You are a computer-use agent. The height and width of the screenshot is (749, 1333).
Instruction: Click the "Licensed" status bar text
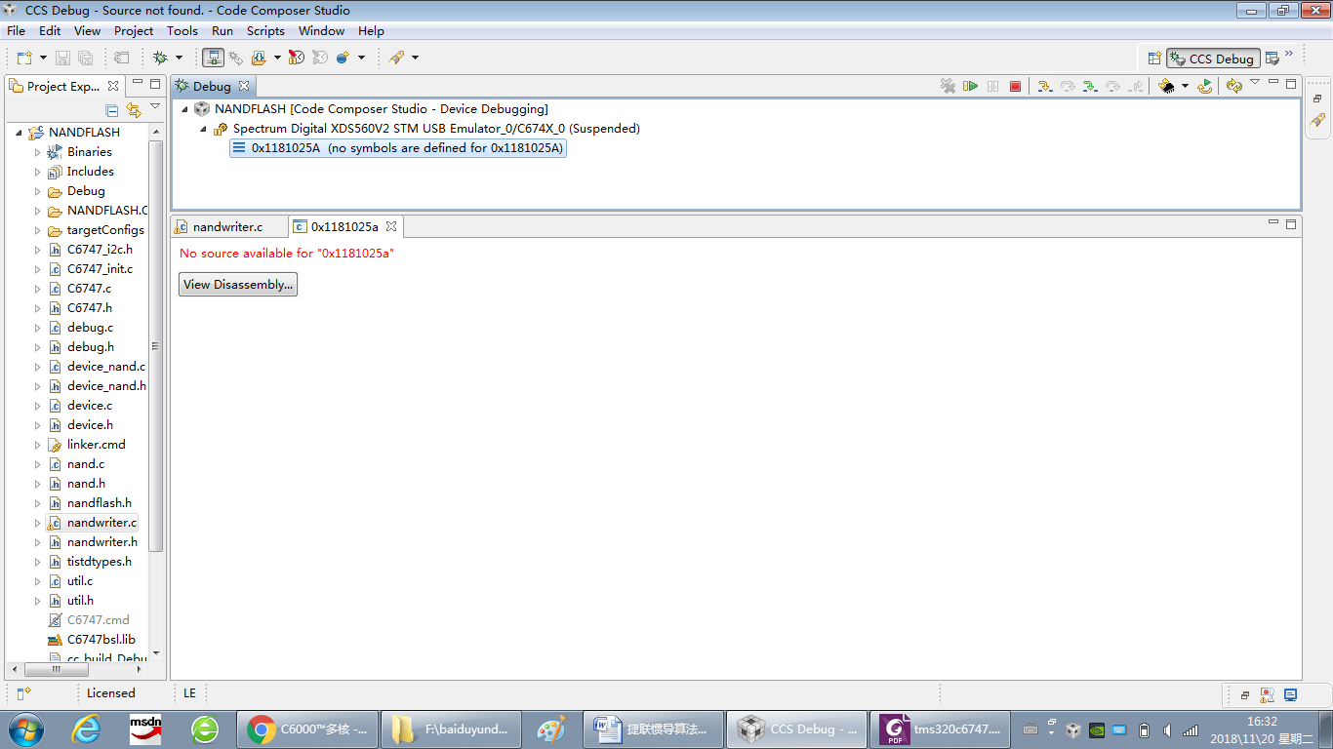point(111,693)
